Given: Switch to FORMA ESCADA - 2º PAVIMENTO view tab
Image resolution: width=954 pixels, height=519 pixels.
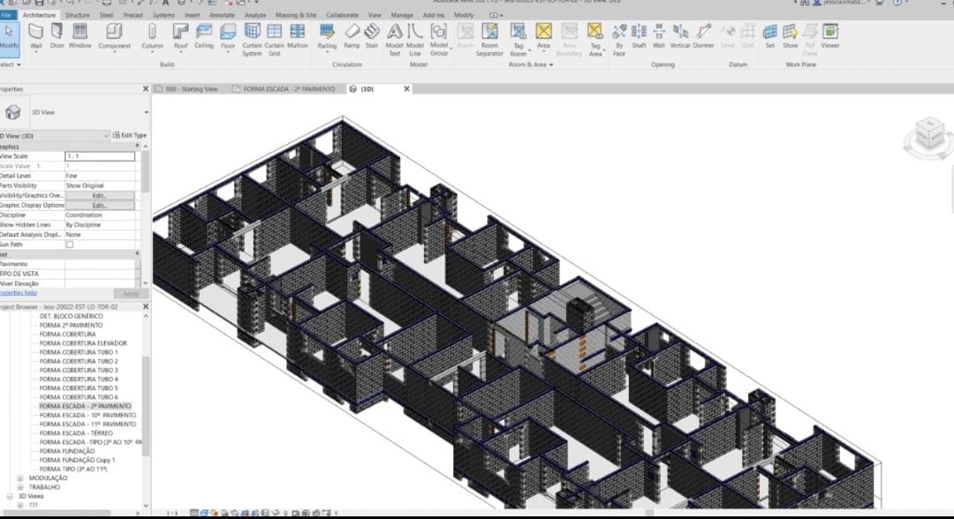Looking at the screenshot, I should 288,89.
